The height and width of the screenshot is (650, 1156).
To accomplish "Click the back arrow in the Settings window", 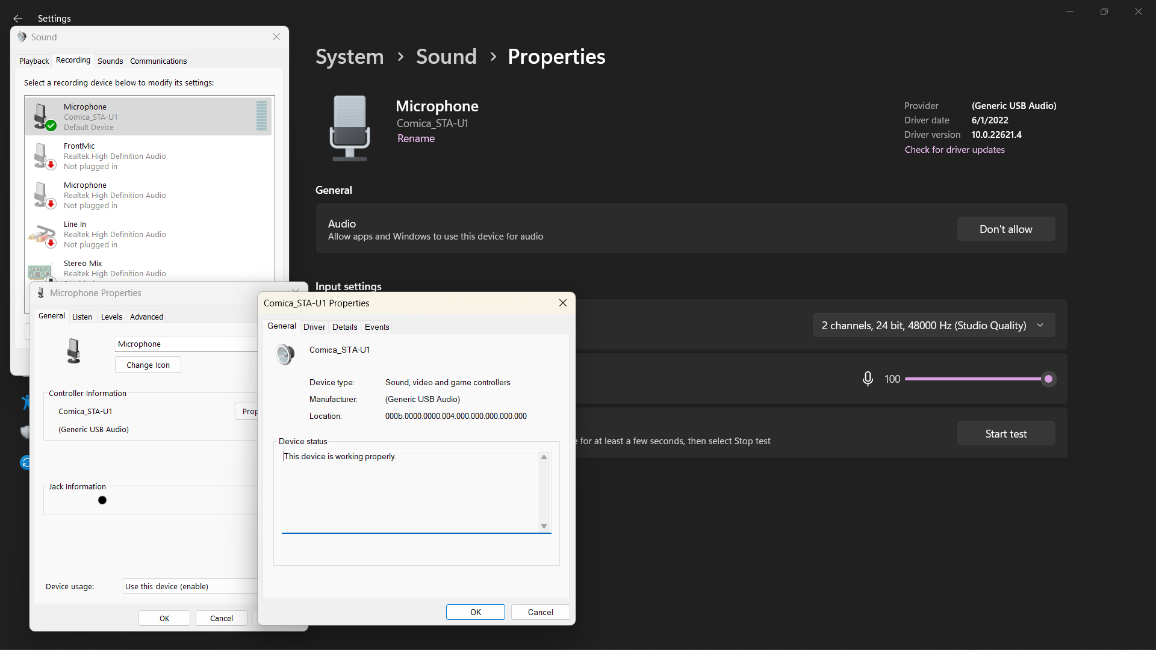I will pos(17,19).
